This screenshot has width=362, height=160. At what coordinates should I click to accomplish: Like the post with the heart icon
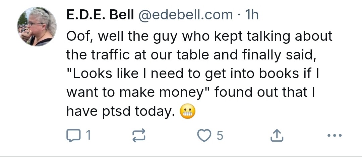coord(204,135)
